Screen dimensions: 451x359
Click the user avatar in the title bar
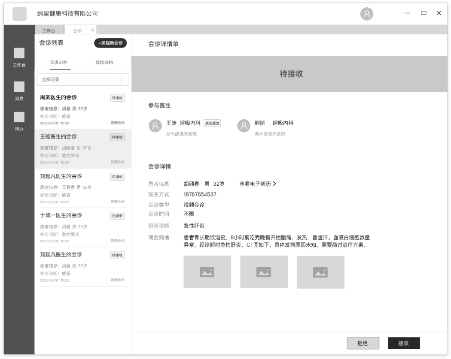click(x=366, y=14)
